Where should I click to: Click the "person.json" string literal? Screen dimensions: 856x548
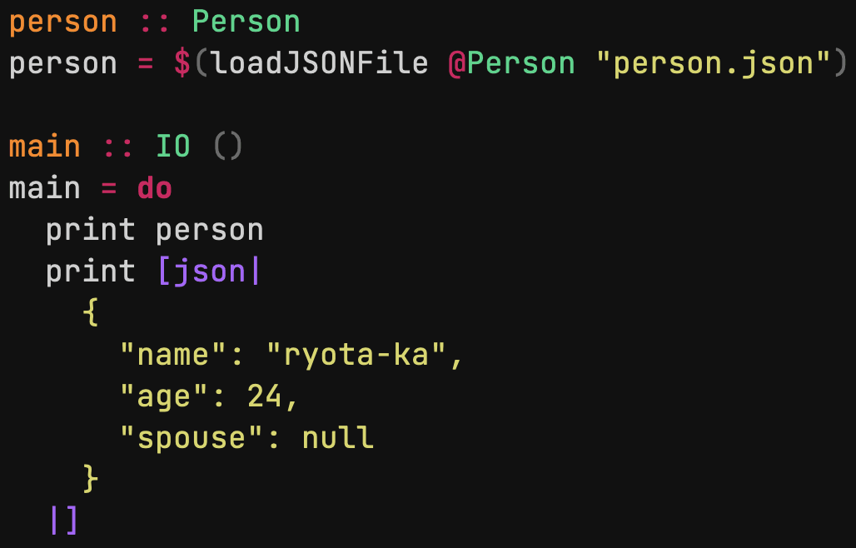pyautogui.click(x=714, y=65)
